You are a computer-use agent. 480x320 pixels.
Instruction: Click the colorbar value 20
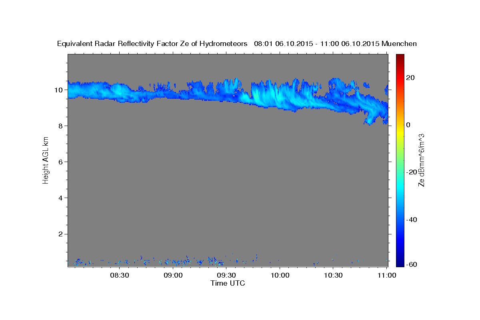coord(411,78)
